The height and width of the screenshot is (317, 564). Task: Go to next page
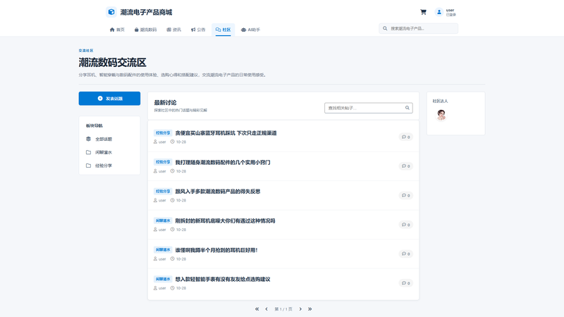300,309
